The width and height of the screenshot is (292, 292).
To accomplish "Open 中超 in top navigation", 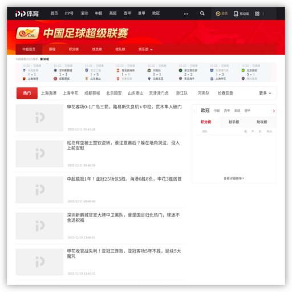I will pyautogui.click(x=99, y=13).
